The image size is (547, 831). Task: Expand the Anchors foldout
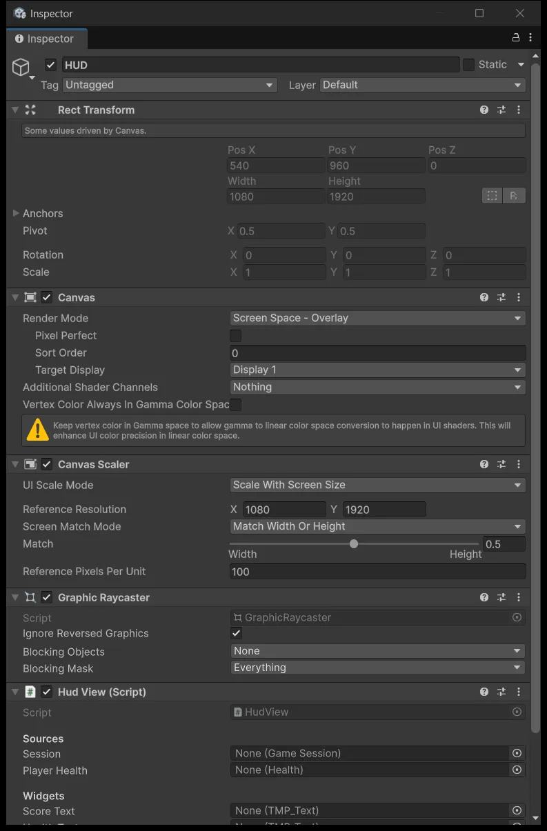point(16,213)
